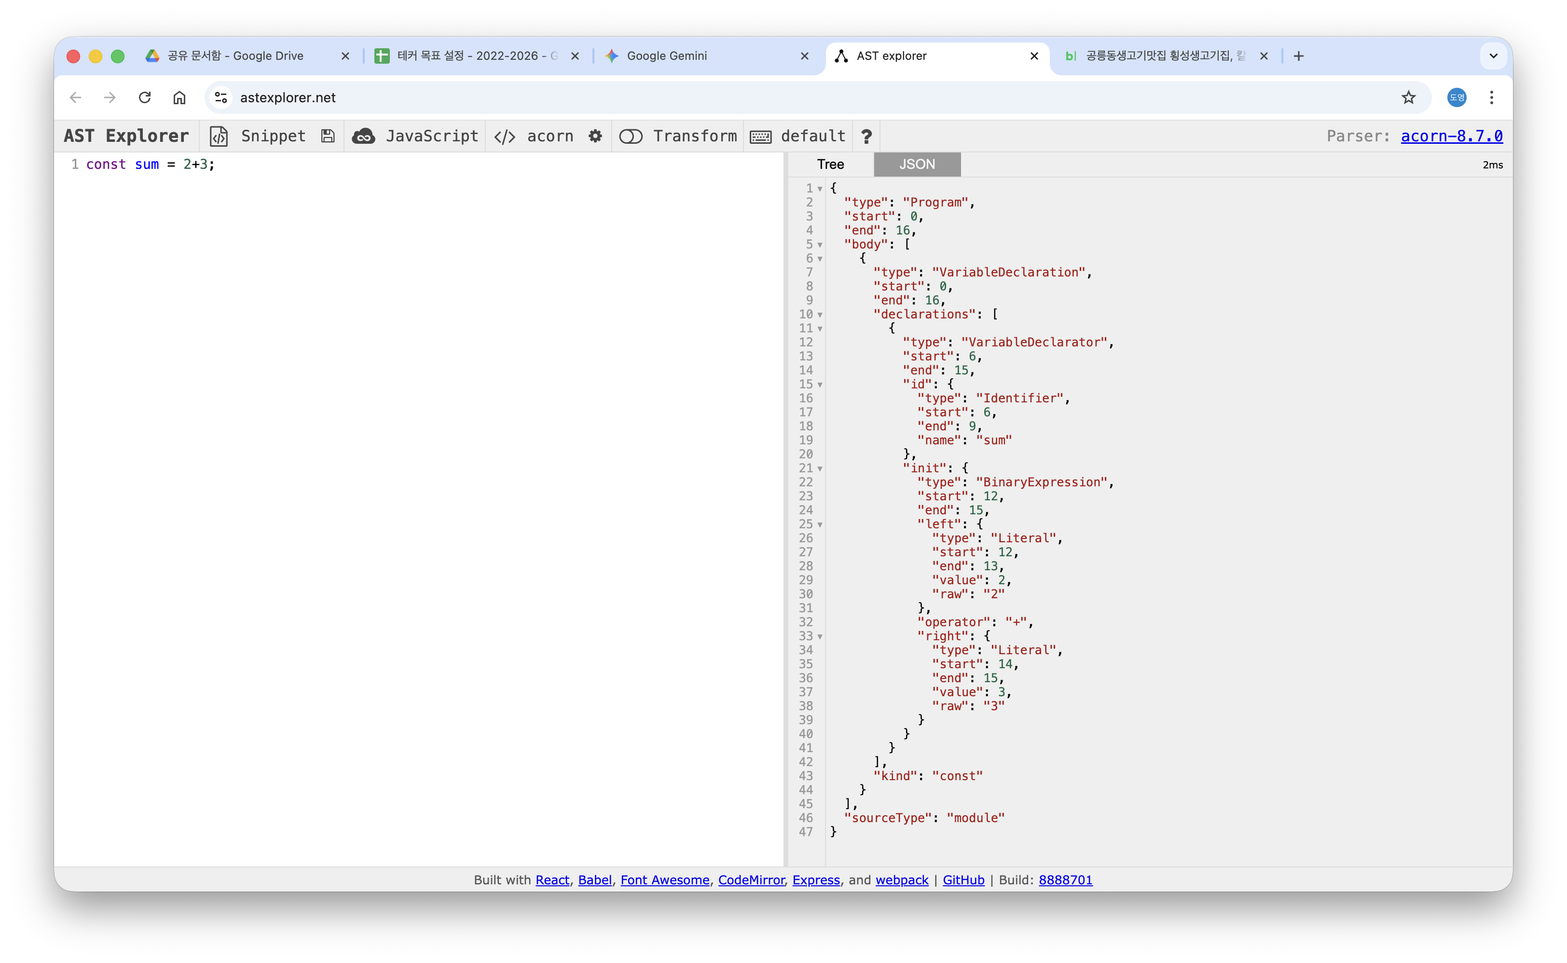
Task: Click the save floppy disk icon
Action: [328, 137]
